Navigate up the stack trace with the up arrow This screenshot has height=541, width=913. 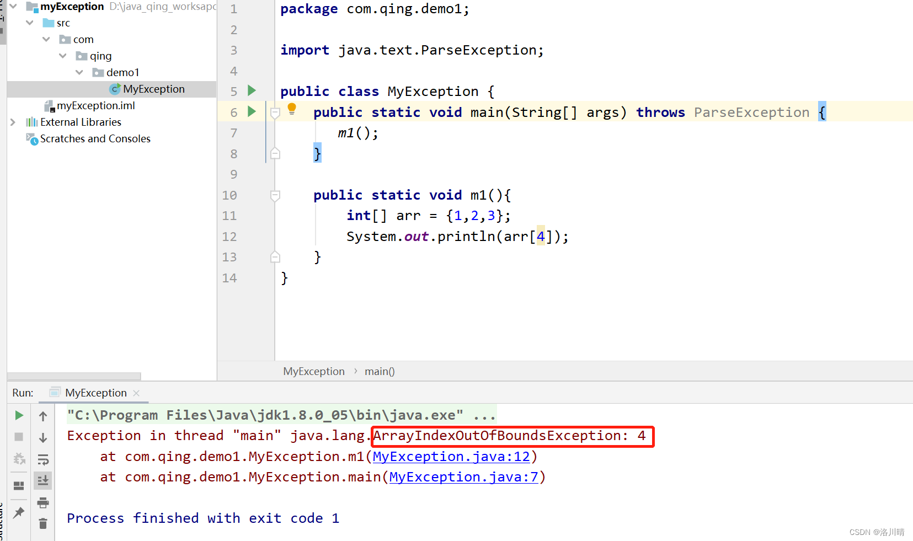click(x=43, y=416)
